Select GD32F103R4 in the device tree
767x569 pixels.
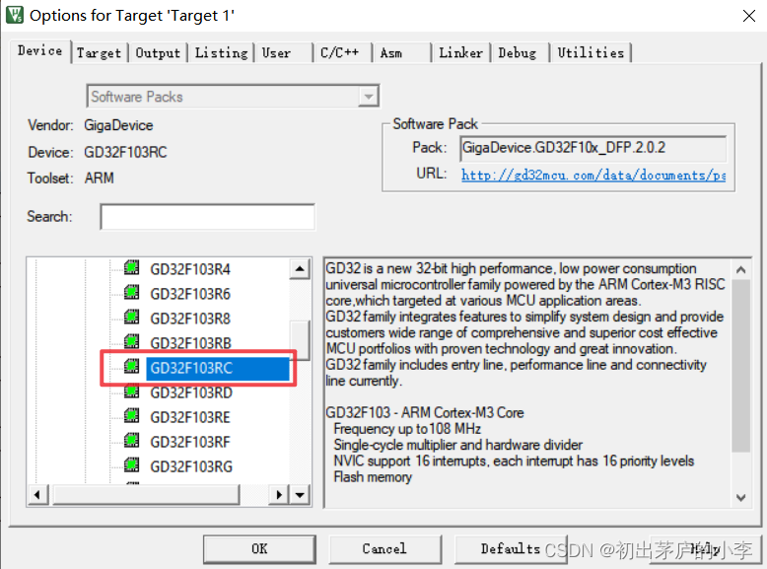(190, 269)
